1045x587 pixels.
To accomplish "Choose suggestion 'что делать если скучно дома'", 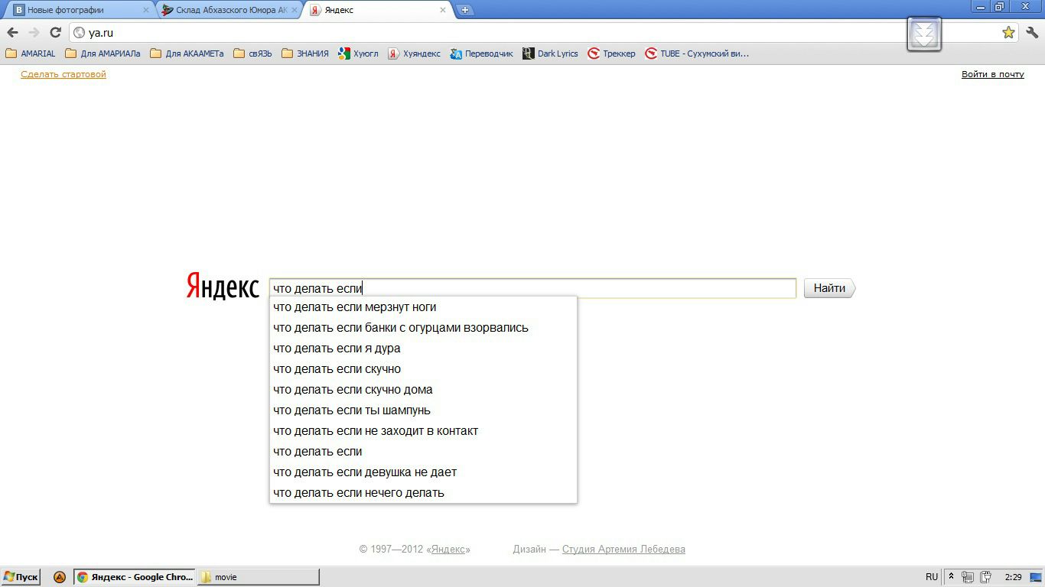I will (423, 390).
